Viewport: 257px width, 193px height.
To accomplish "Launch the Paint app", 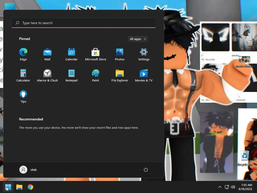I will click(x=96, y=75).
